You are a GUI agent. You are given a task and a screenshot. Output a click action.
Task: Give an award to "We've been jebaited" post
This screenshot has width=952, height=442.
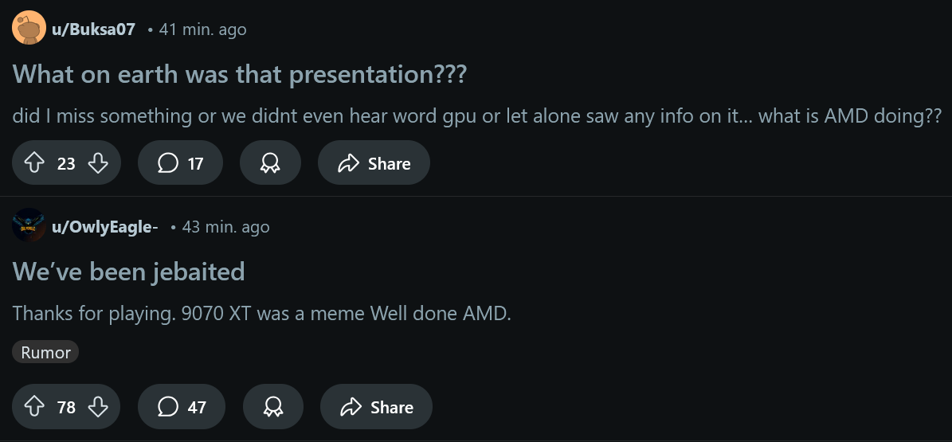click(272, 407)
